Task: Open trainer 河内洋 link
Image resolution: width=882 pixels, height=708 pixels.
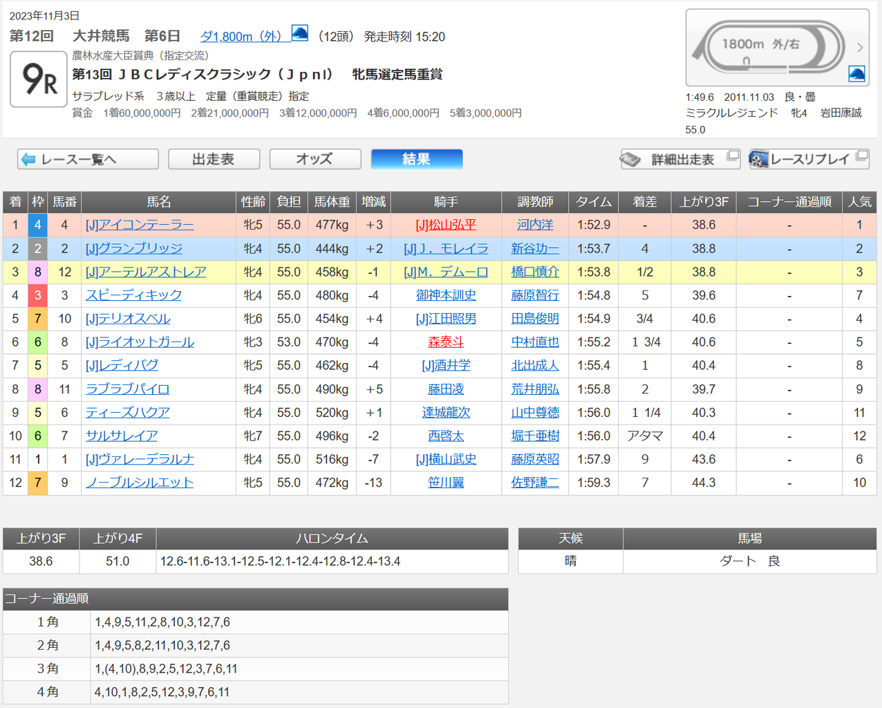Action: pos(535,225)
